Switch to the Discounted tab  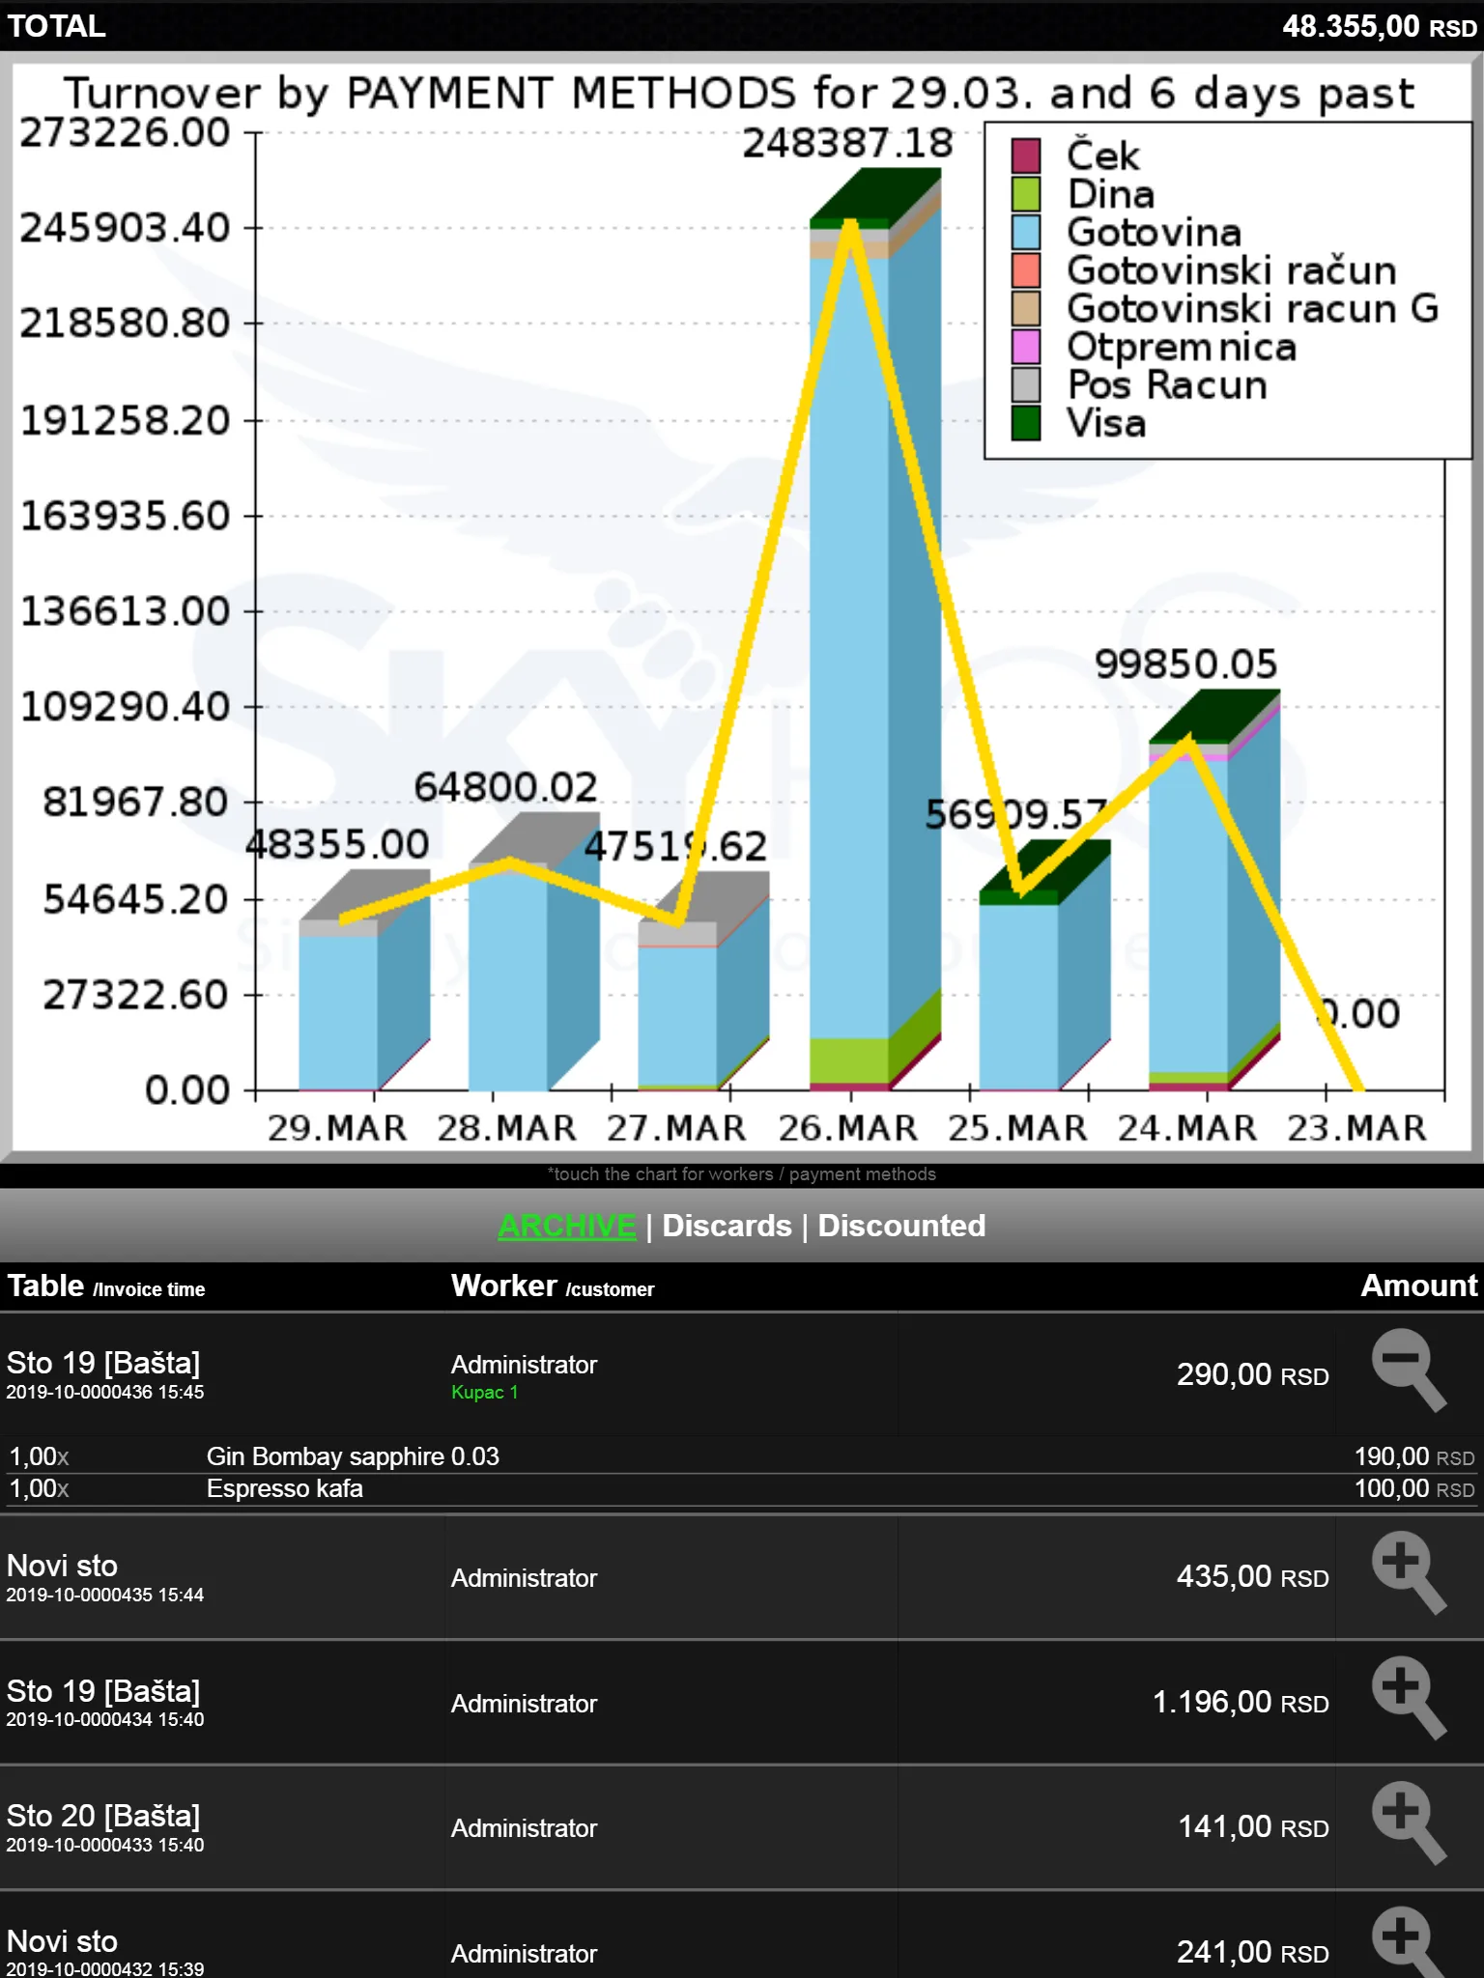tap(901, 1226)
